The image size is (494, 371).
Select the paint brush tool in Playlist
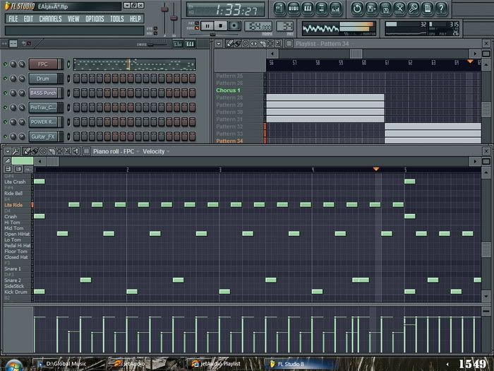(x=238, y=44)
